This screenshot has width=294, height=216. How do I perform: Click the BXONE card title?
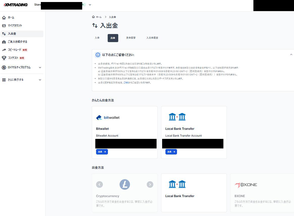tap(240, 196)
